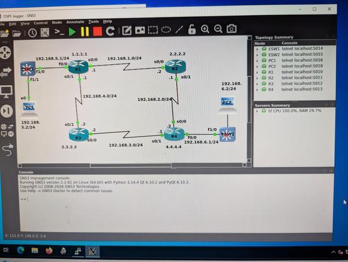Reload all nodes icon

click(110, 31)
